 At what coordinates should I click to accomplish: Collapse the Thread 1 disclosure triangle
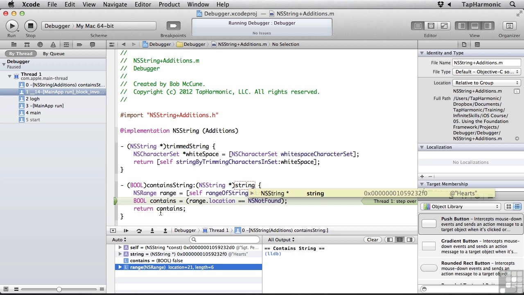(x=9, y=76)
